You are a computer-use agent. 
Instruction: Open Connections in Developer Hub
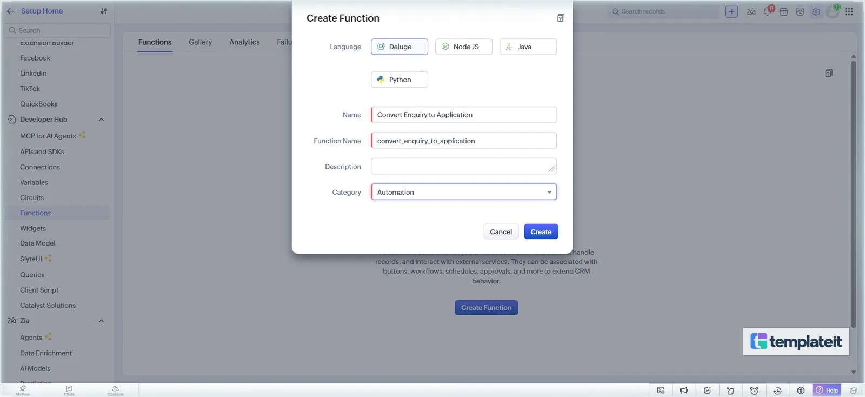(x=40, y=167)
